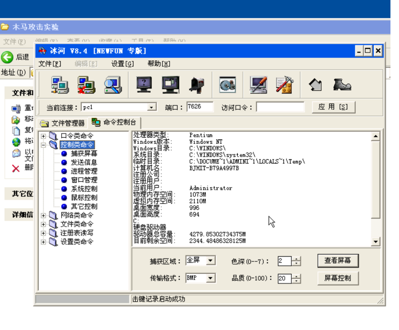Switch to the 文件管理器 tab

pos(63,123)
